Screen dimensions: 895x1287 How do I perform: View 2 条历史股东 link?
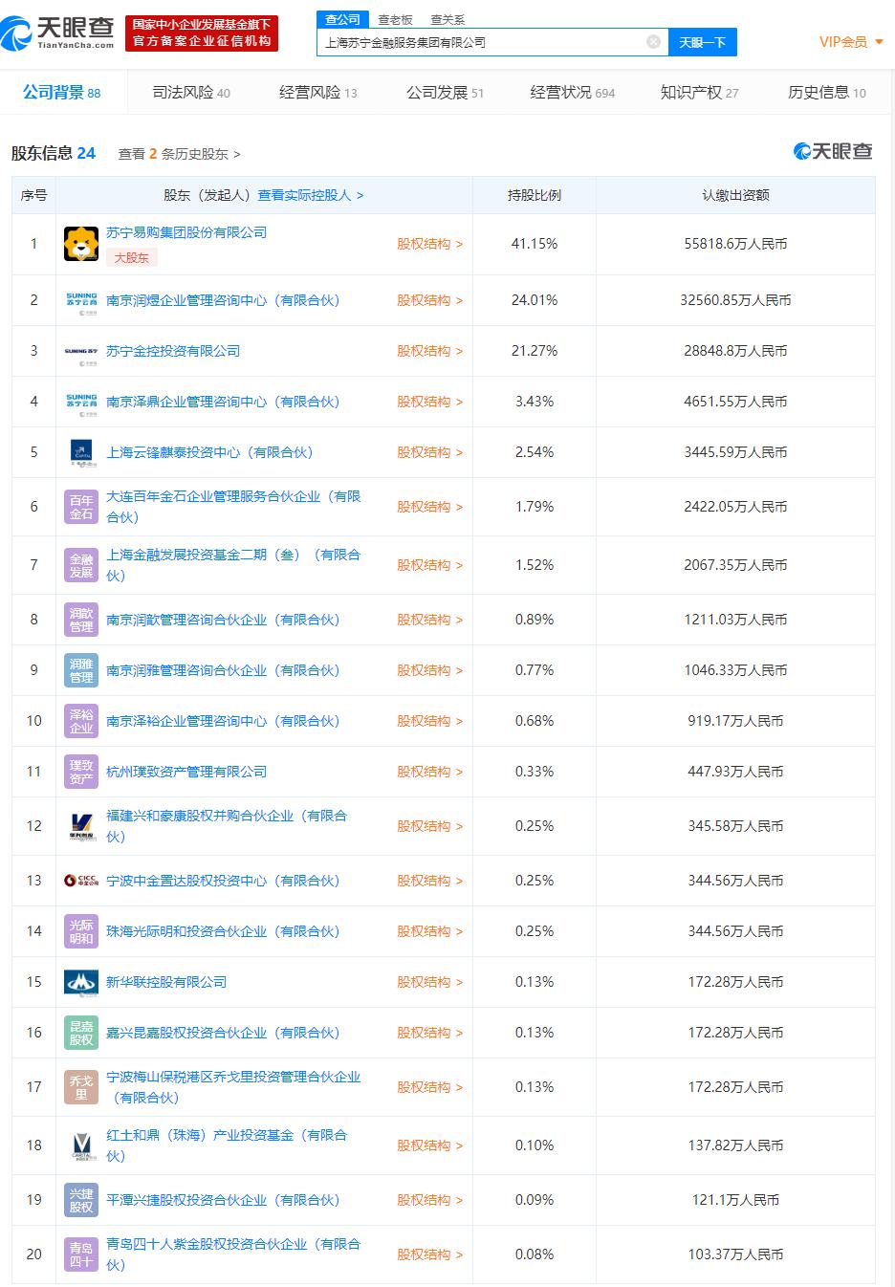(x=179, y=154)
